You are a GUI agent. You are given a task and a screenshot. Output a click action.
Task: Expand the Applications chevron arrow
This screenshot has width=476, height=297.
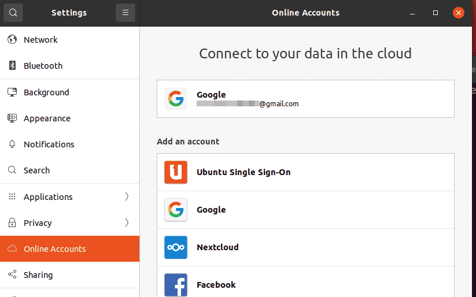point(127,196)
